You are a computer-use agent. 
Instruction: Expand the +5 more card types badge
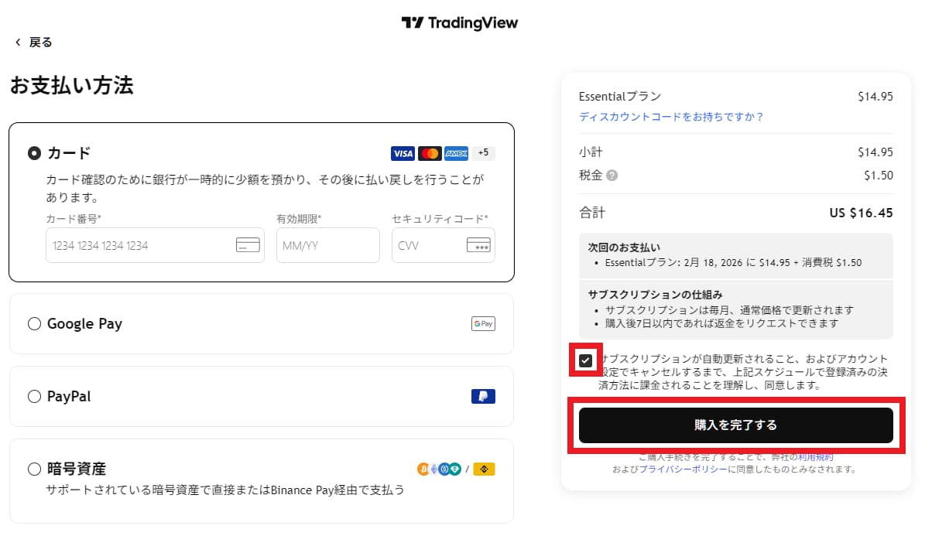click(x=483, y=152)
